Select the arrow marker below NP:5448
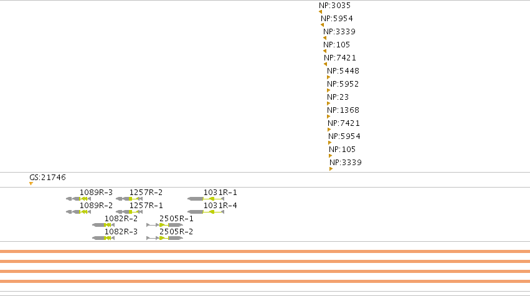 tap(329, 77)
